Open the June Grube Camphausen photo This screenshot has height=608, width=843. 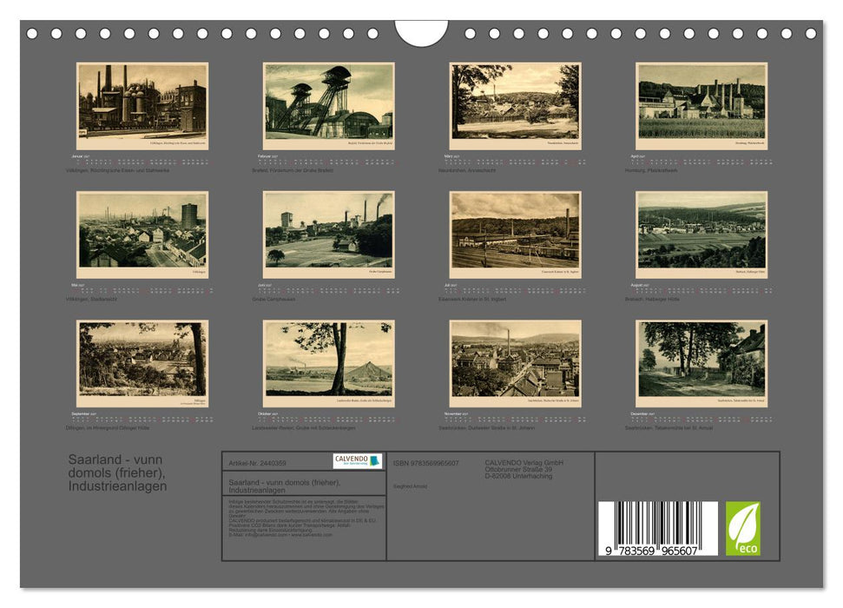[x=328, y=235]
